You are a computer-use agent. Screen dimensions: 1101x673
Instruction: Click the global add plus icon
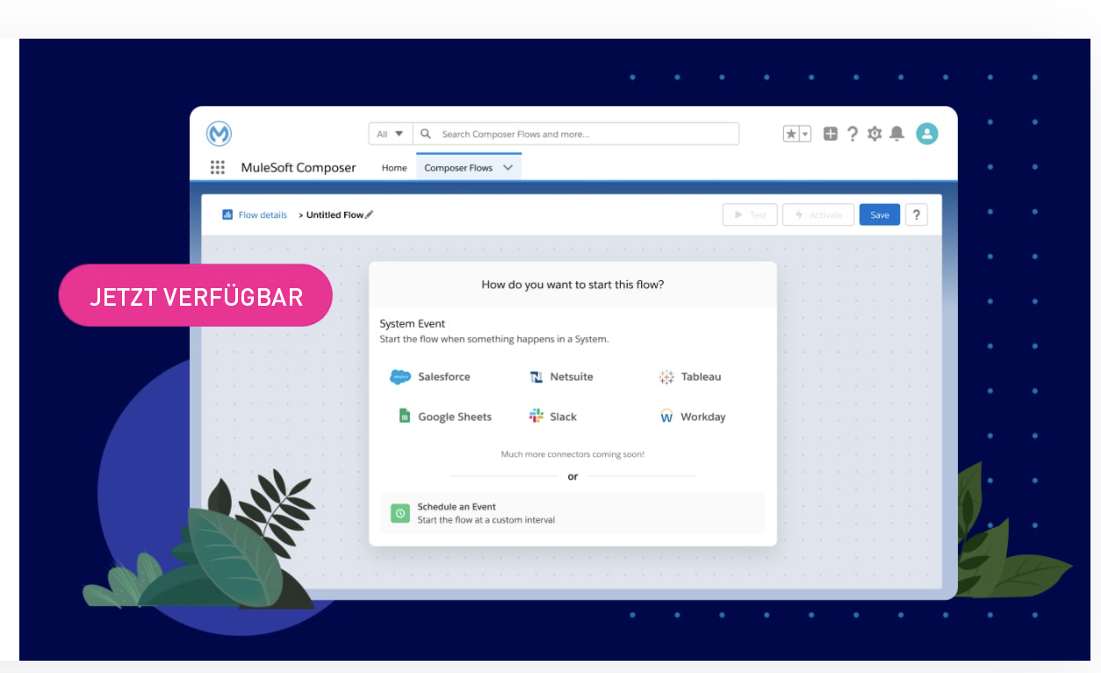click(x=830, y=134)
